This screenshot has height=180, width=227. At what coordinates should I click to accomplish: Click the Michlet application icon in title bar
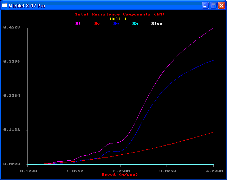pyautogui.click(x=5, y=6)
